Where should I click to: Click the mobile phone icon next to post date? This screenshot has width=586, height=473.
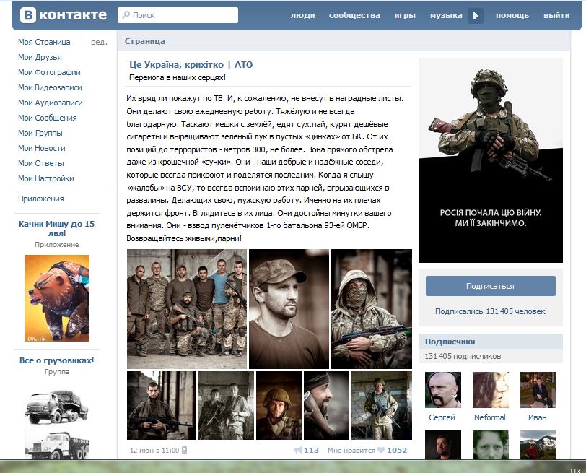coord(184,450)
